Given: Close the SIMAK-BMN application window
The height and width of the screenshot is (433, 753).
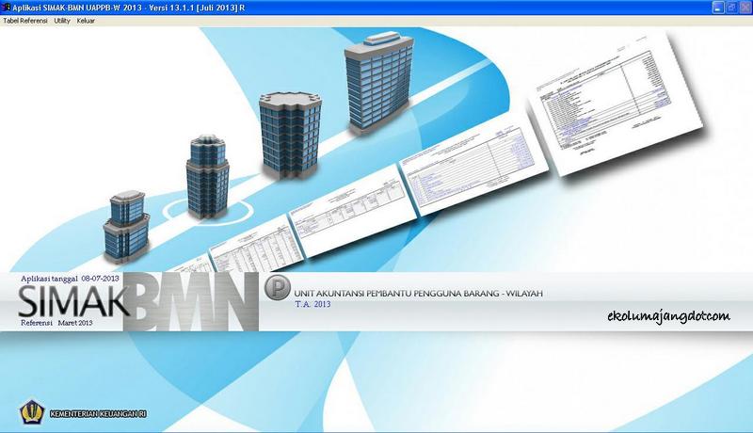Looking at the screenshot, I should (744, 7).
